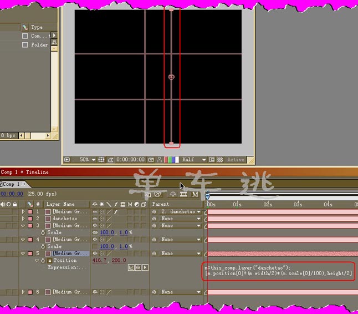Image resolution: width=358 pixels, height=314 pixels.
Task: Click expression pick whip icon
Action: 138,267
